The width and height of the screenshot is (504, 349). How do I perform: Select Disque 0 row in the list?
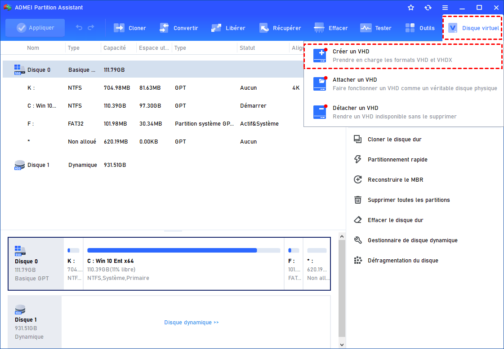(153, 70)
